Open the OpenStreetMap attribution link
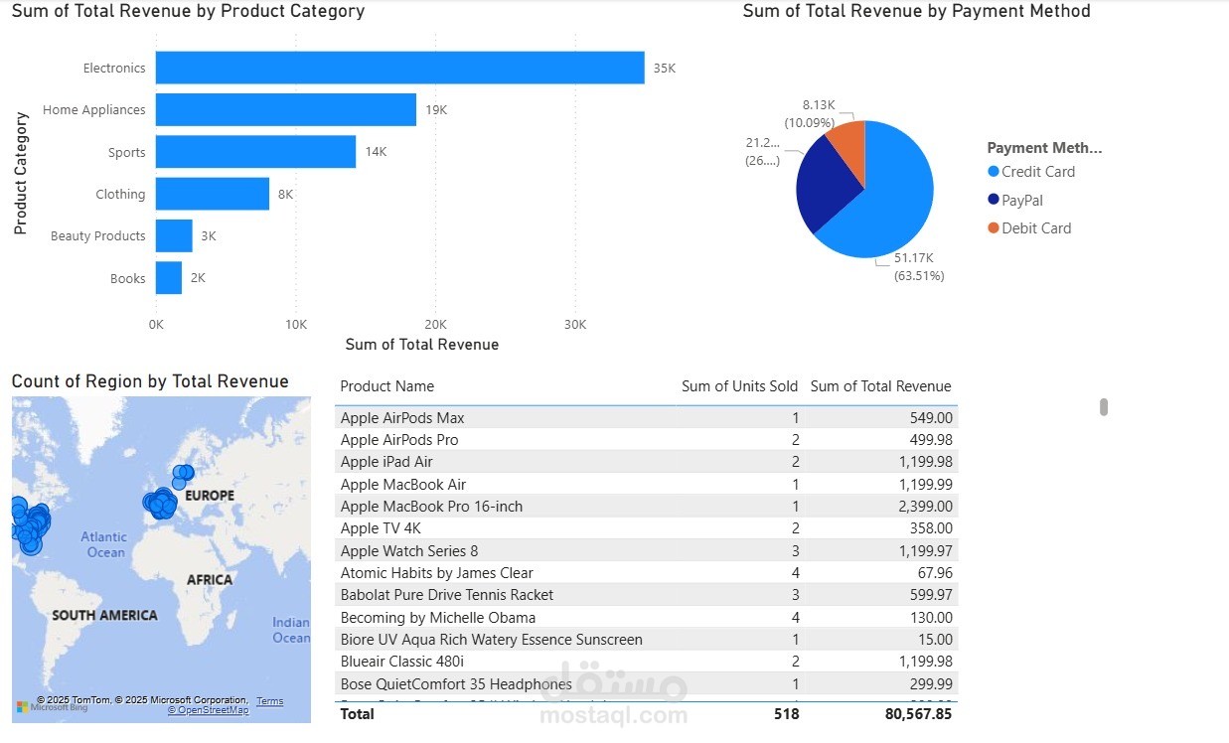The image size is (1229, 743). 209,710
